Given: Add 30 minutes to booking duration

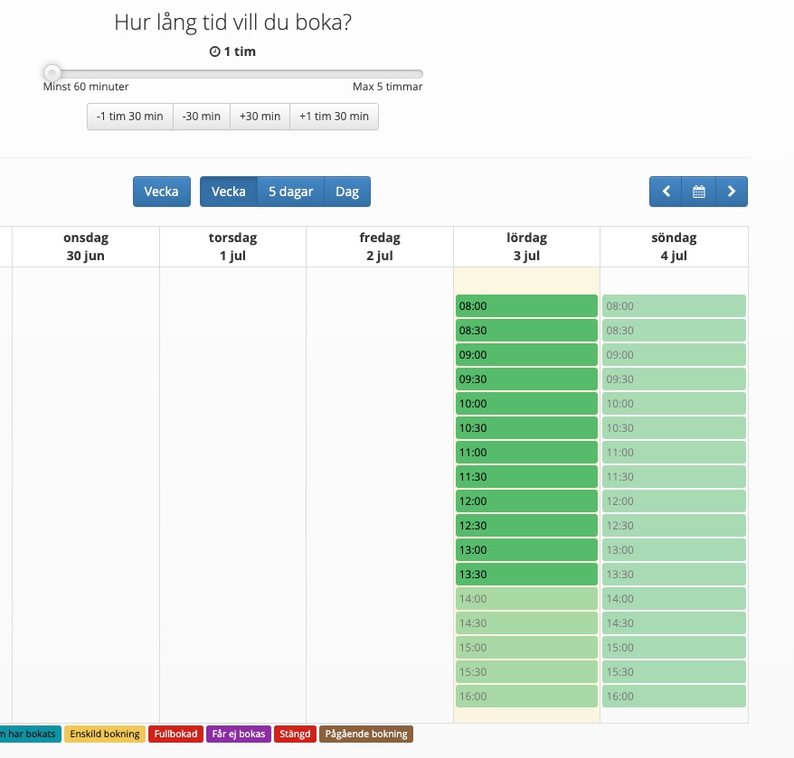Looking at the screenshot, I should [x=260, y=117].
